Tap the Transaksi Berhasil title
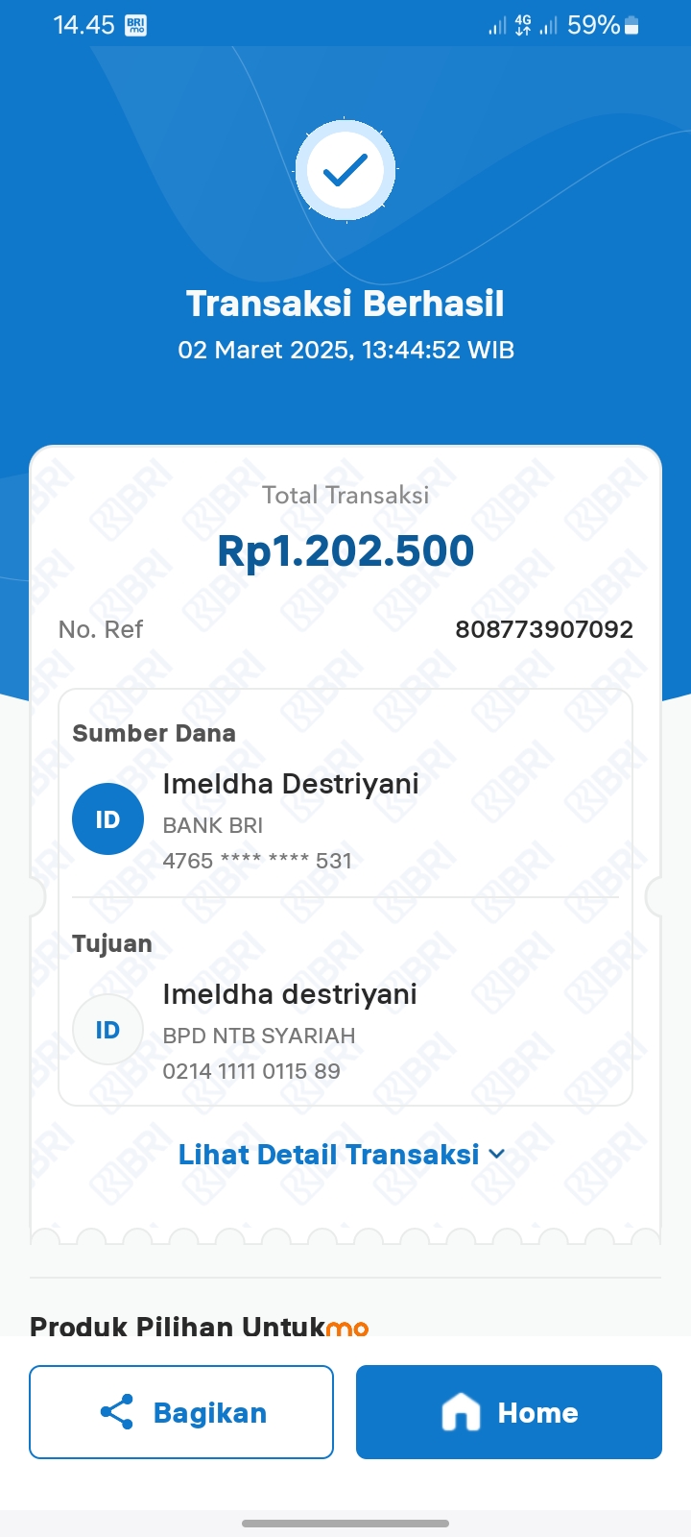 [345, 304]
